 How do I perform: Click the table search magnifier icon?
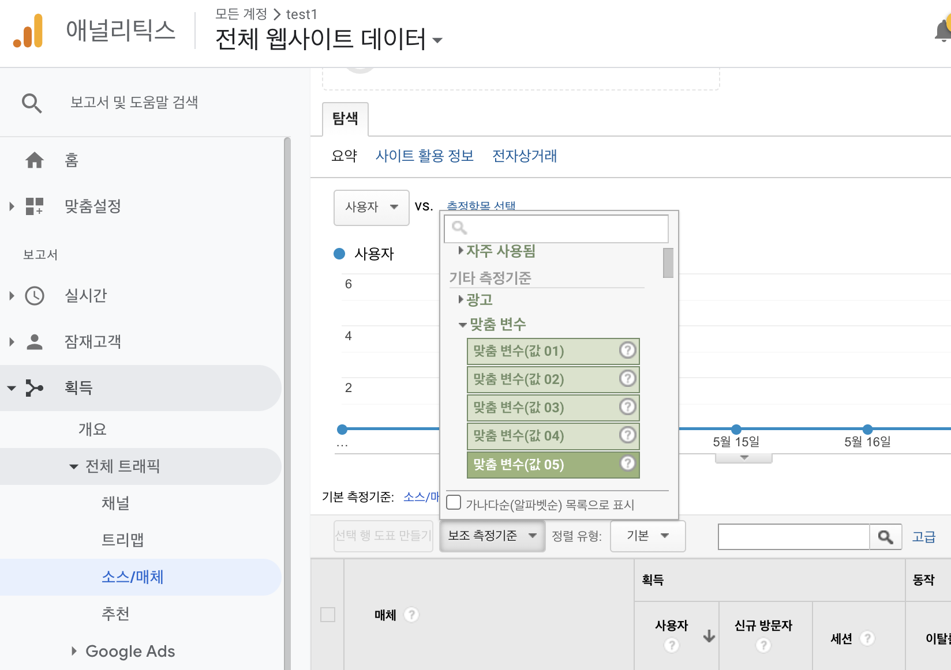coord(886,536)
